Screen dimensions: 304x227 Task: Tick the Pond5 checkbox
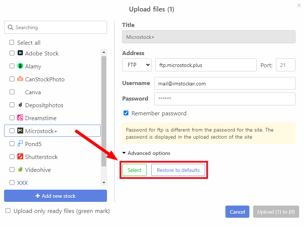12,143
